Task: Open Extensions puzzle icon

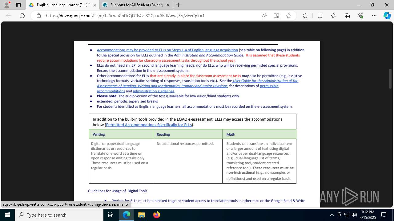Action: (305, 16)
